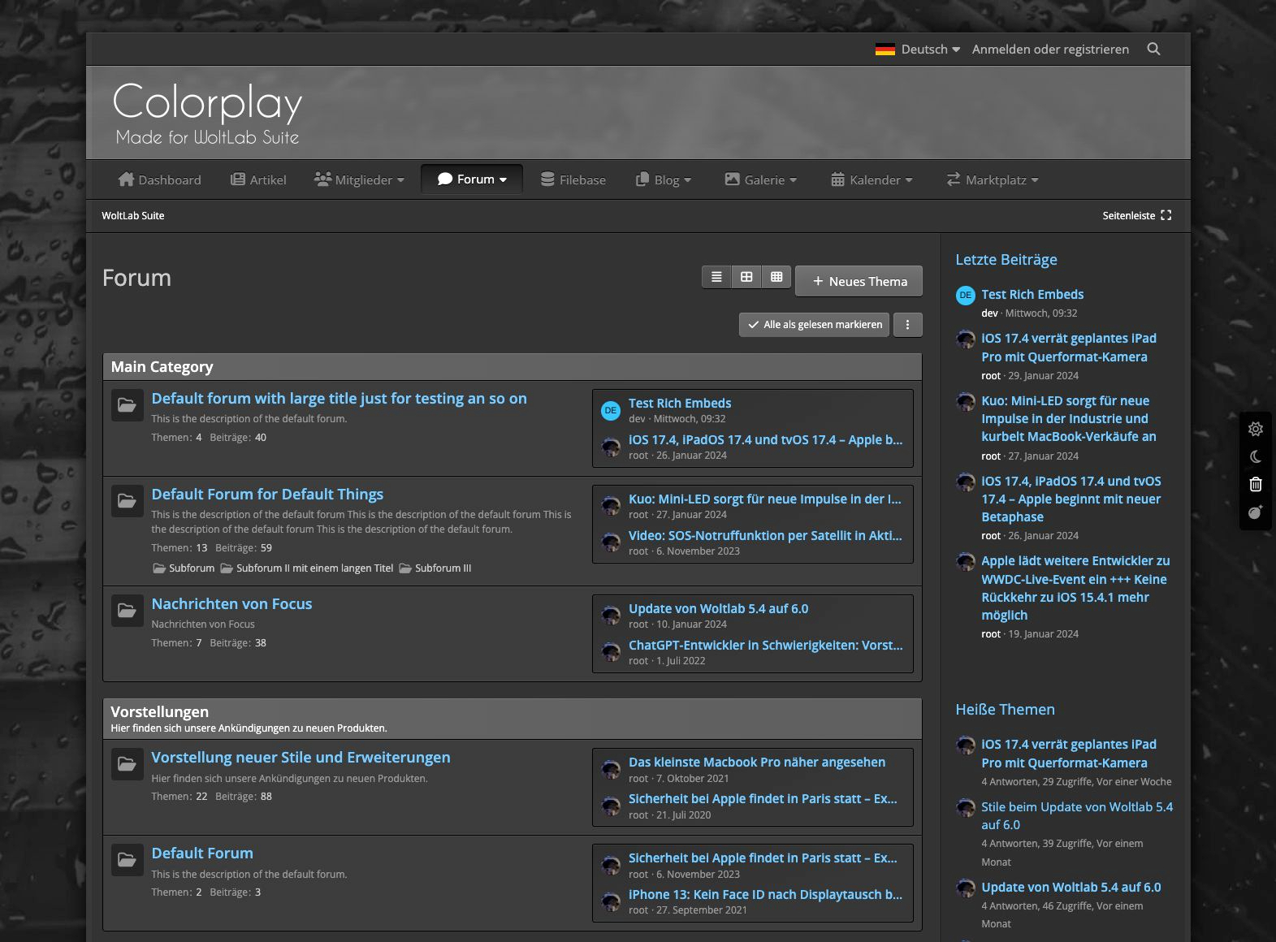The width and height of the screenshot is (1276, 942).
Task: Switch to list view layout
Action: point(716,278)
